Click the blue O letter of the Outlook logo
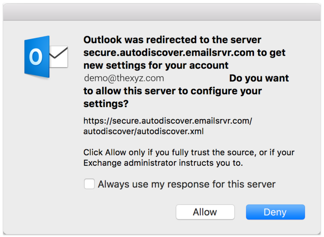Viewport: 324px width, 237px height. point(36,57)
